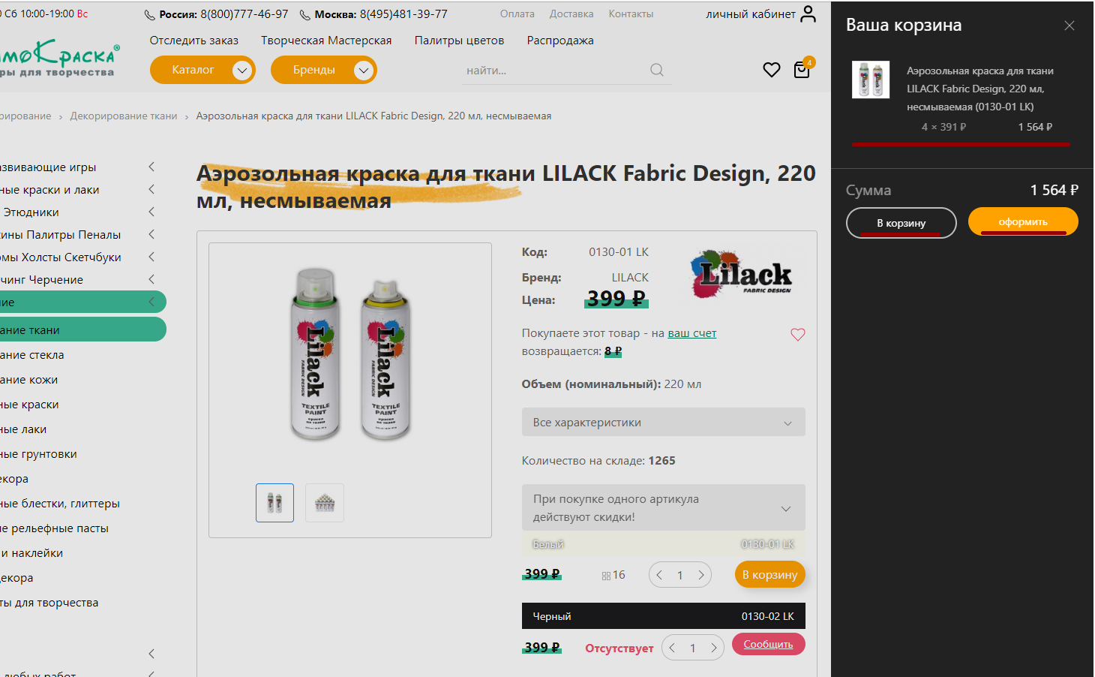The width and height of the screenshot is (1095, 677).
Task: Add white paint with В корзину button
Action: tap(769, 575)
